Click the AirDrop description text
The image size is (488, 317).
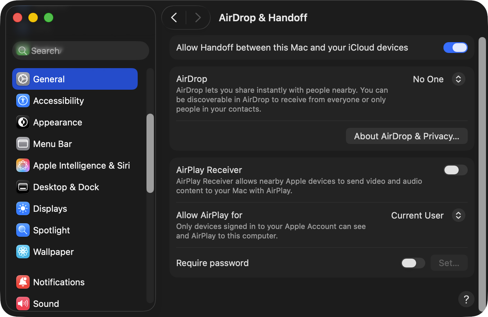tap(282, 99)
